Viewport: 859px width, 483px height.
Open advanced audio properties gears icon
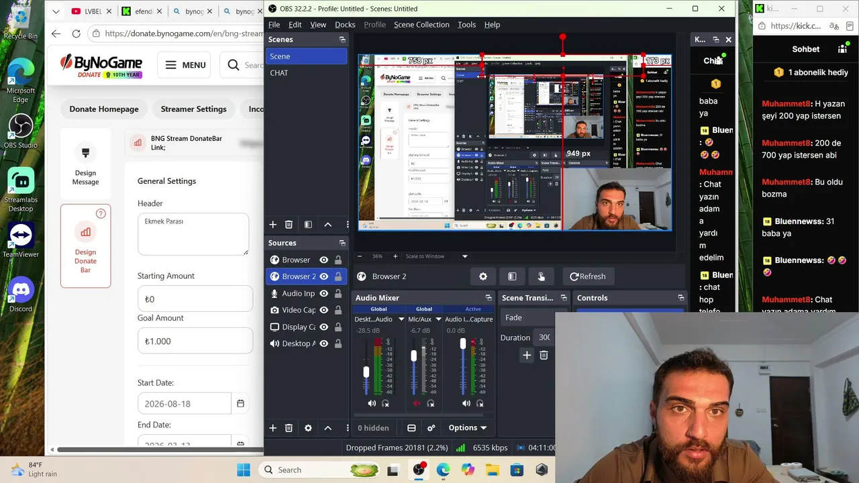click(x=431, y=428)
